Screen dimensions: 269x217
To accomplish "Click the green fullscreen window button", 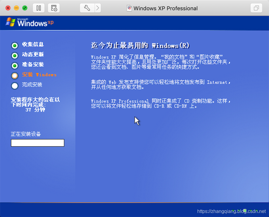I will [x=25, y=8].
